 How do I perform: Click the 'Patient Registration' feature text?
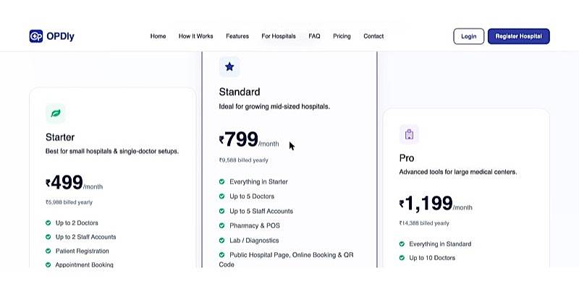82,251
